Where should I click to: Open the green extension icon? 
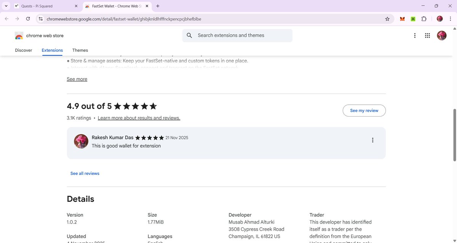[413, 19]
